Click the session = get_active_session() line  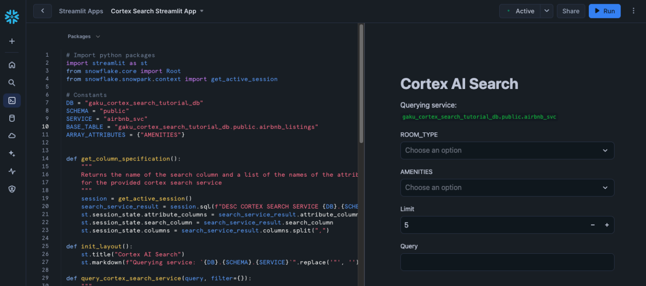[136, 198]
